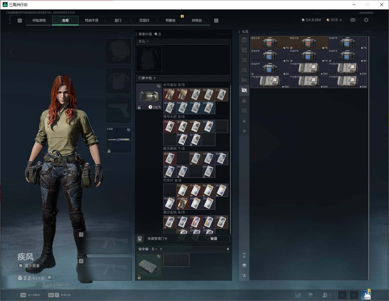This screenshot has height=301, width=389.
Task: Select the key card bag showing 28天
Action: pos(149,97)
